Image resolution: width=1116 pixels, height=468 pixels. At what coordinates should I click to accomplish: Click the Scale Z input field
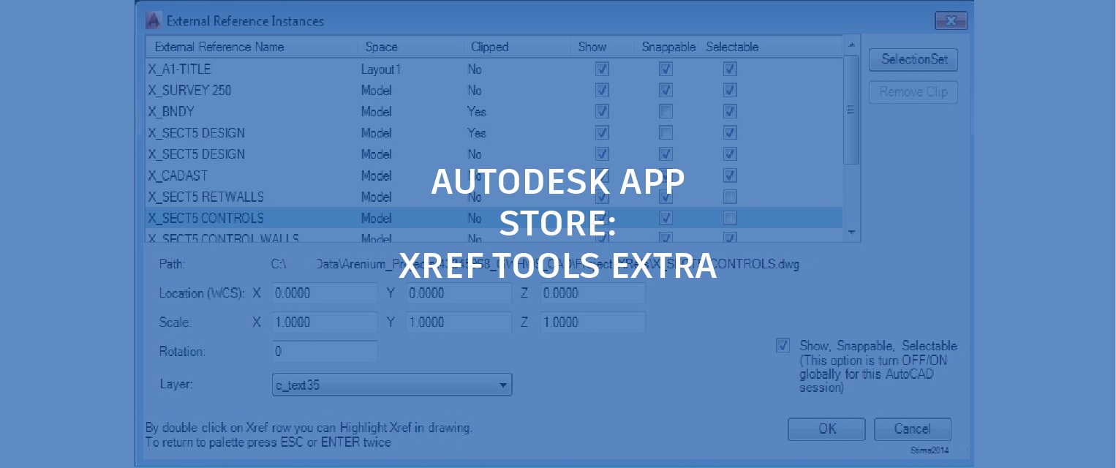pyautogui.click(x=592, y=322)
